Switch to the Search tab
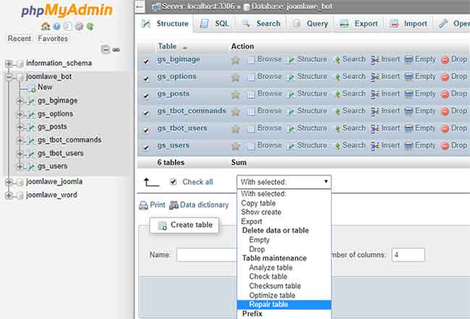The width and height of the screenshot is (470, 319). point(261,24)
